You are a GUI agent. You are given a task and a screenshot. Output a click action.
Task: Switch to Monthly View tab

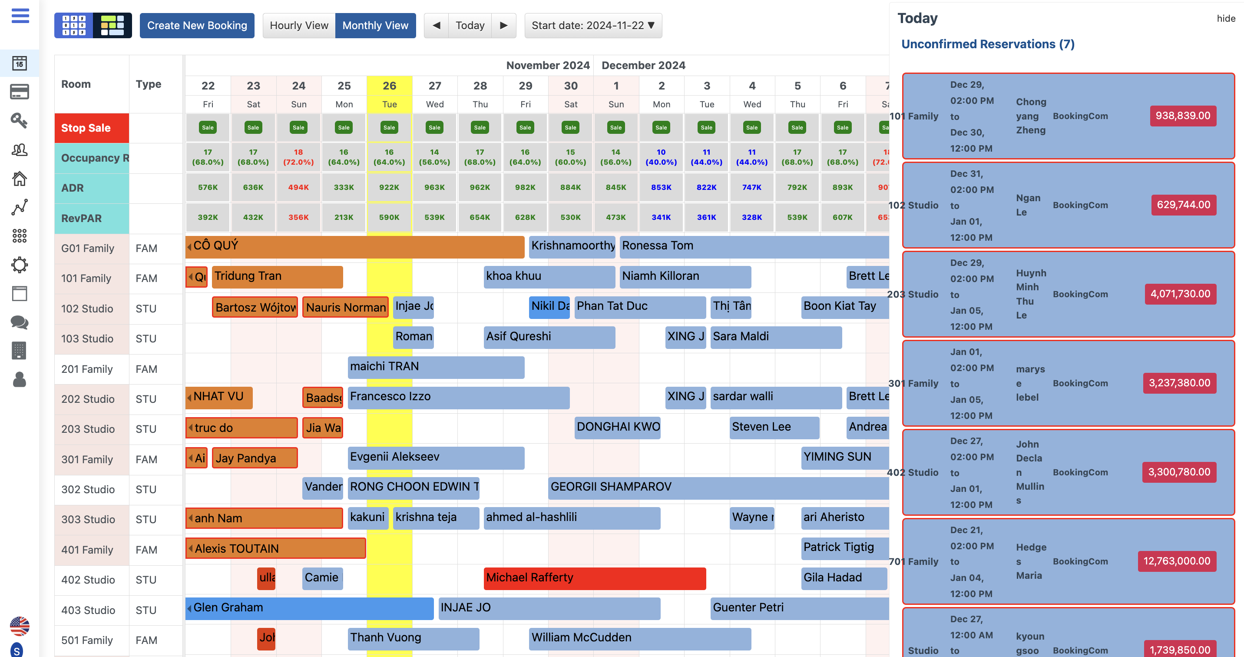[x=375, y=25]
